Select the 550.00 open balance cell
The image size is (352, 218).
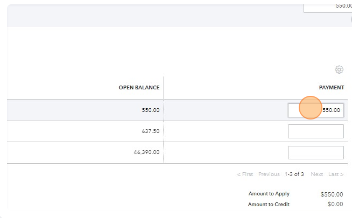pyautogui.click(x=150, y=110)
